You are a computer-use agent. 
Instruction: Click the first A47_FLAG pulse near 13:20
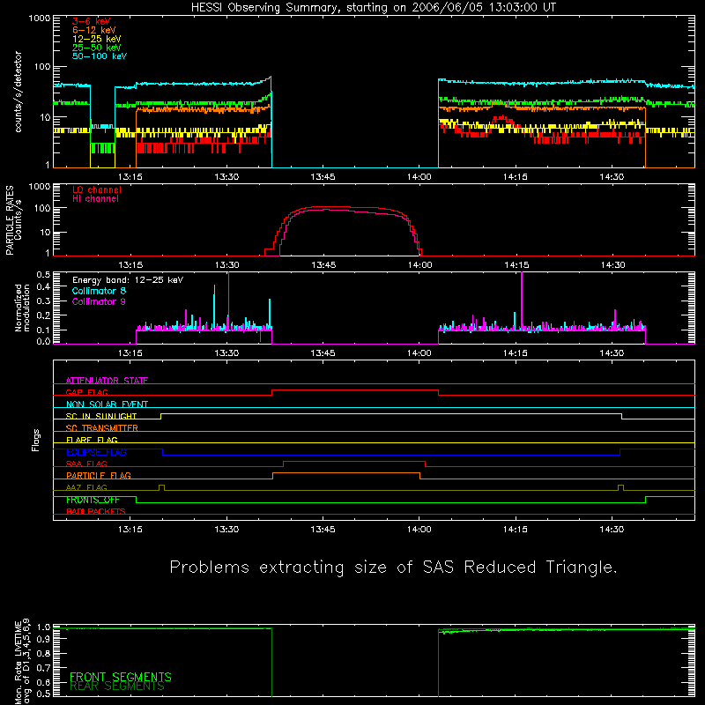tap(162, 487)
